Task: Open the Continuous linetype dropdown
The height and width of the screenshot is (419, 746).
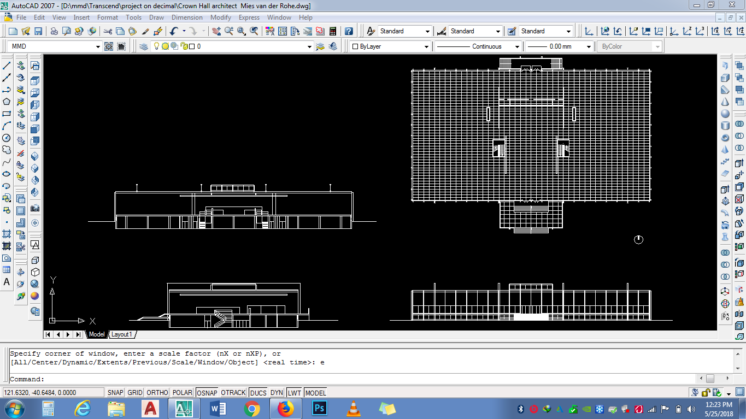Action: point(517,47)
